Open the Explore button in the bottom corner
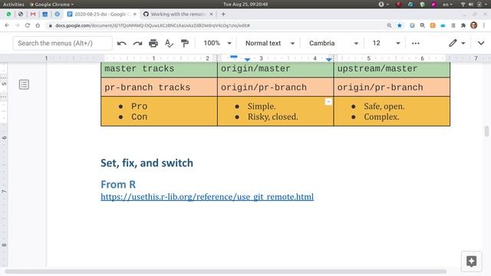 click(x=471, y=261)
